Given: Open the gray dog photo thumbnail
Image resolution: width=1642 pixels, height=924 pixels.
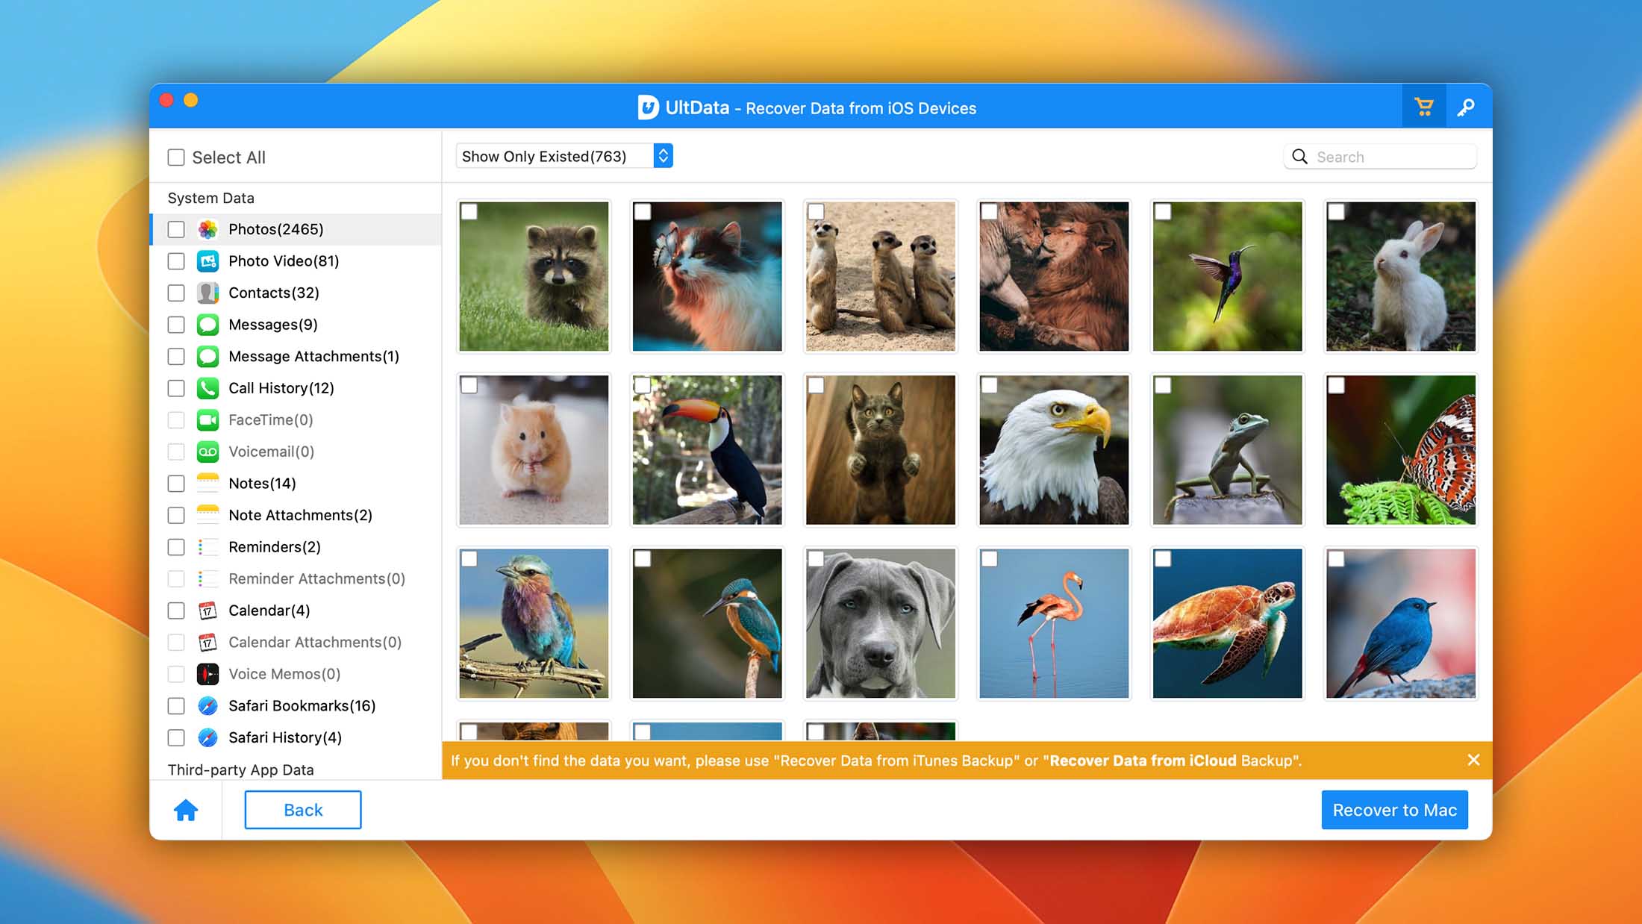Looking at the screenshot, I should [x=881, y=624].
